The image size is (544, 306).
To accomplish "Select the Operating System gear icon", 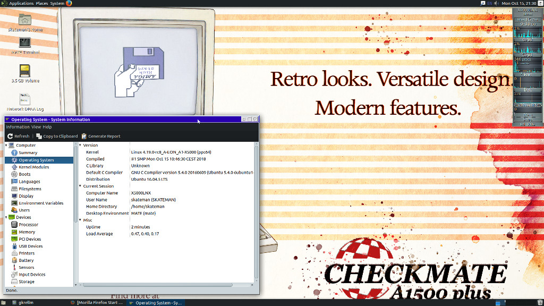I will [14, 160].
